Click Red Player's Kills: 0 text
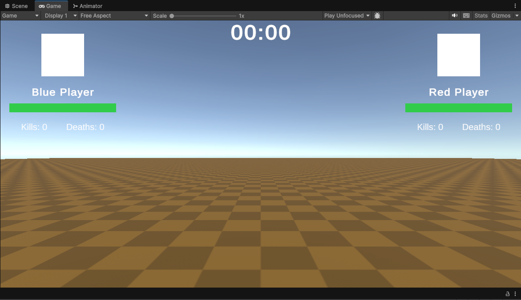 click(x=430, y=127)
